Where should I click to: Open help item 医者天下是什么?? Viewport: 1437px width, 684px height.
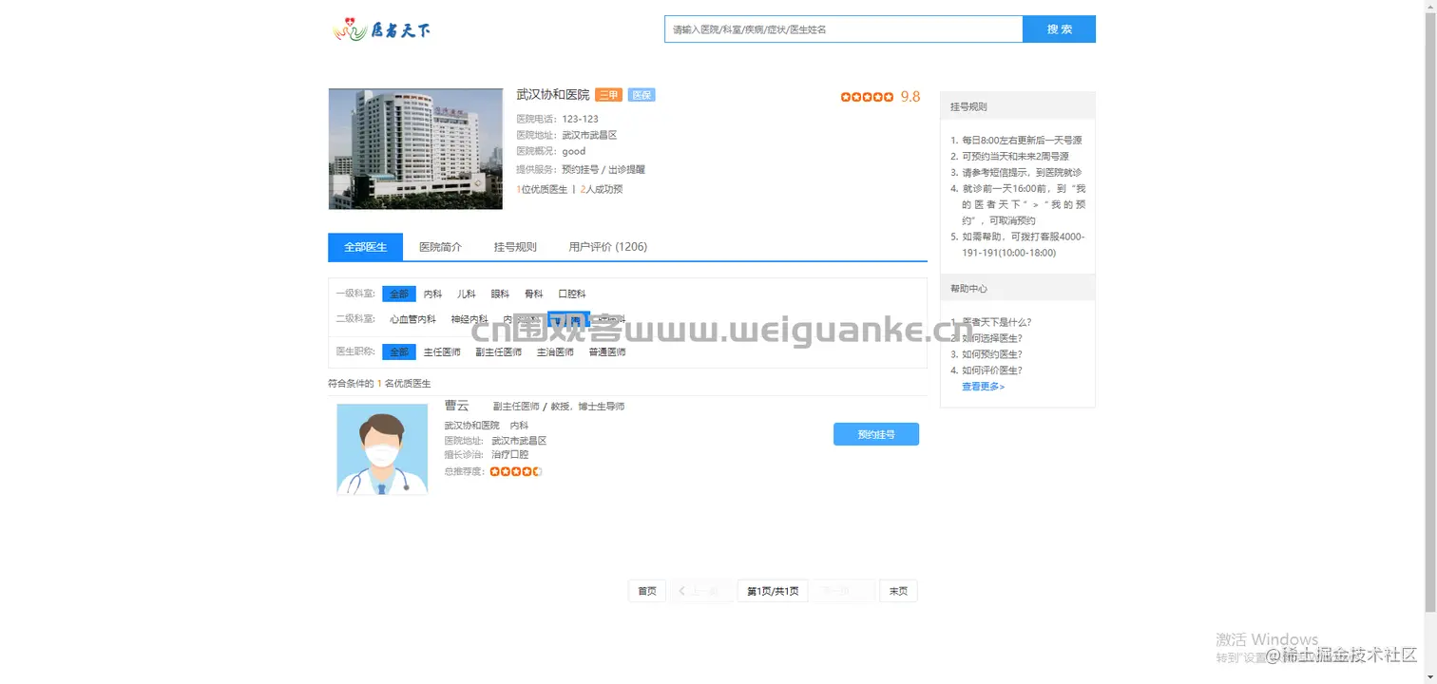[x=997, y=322]
